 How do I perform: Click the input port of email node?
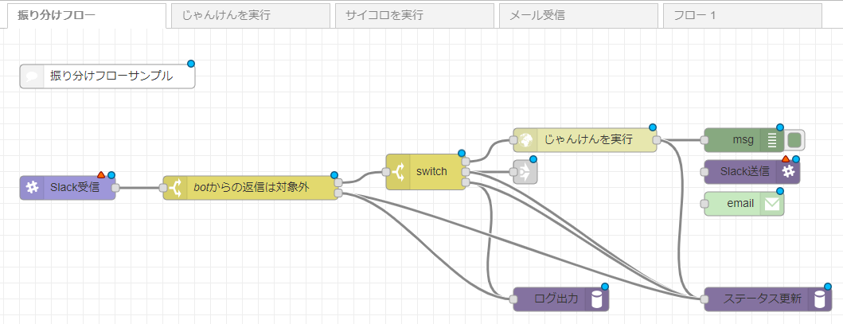tap(704, 204)
